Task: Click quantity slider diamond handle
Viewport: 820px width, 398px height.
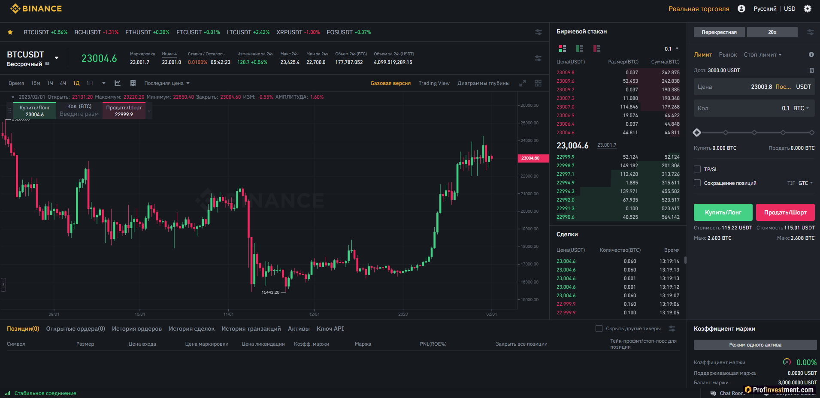Action: [x=697, y=133]
